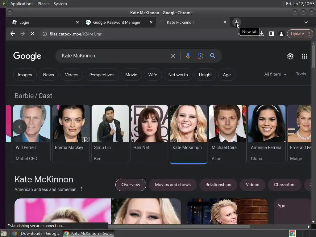Open the Chrome downloads icon

pyautogui.click(x=262, y=34)
